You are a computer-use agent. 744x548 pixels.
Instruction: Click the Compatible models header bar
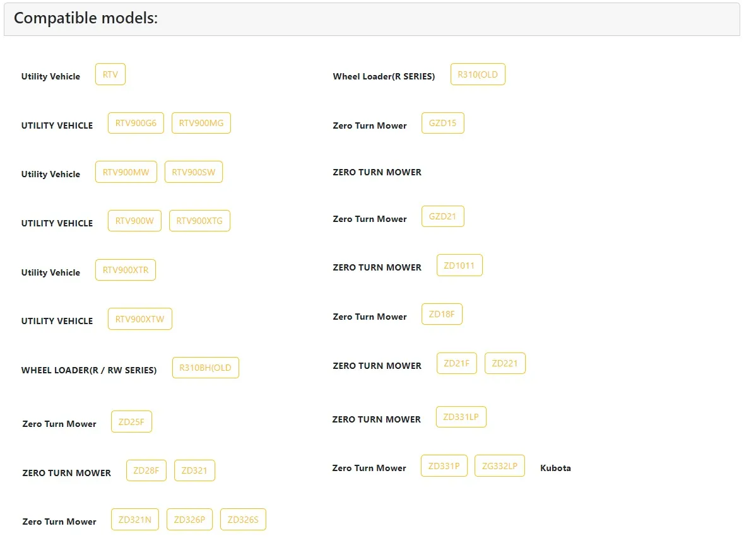coord(372,19)
